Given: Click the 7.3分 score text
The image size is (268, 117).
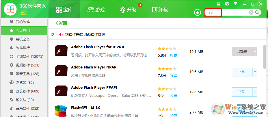Looking at the screenshot, I should click(162, 76).
